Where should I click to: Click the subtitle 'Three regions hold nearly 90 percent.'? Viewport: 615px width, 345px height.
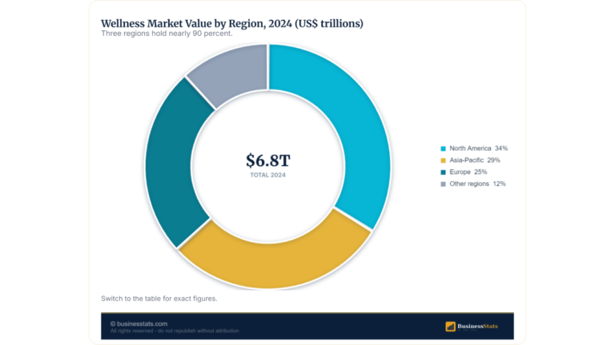167,34
